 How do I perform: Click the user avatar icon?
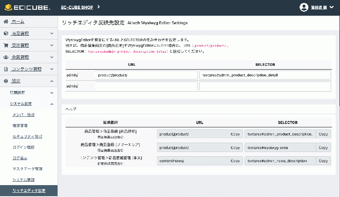pyautogui.click(x=304, y=7)
